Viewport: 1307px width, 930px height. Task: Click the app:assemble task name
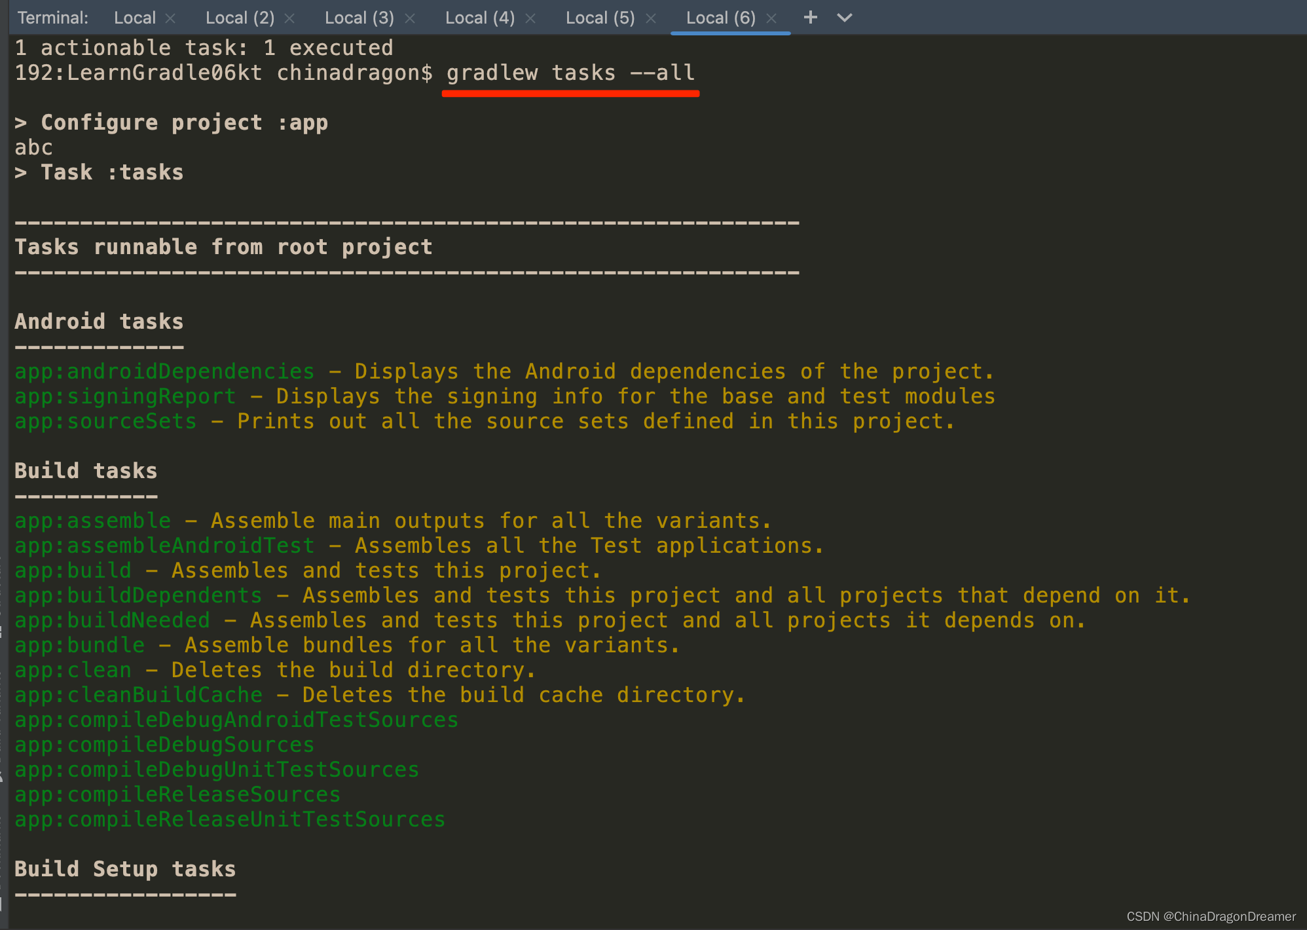coord(92,521)
